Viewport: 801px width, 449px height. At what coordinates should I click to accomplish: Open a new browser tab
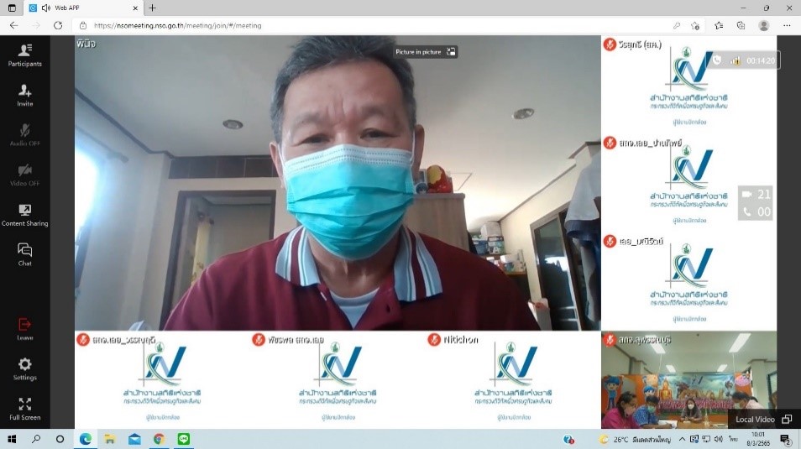152,8
